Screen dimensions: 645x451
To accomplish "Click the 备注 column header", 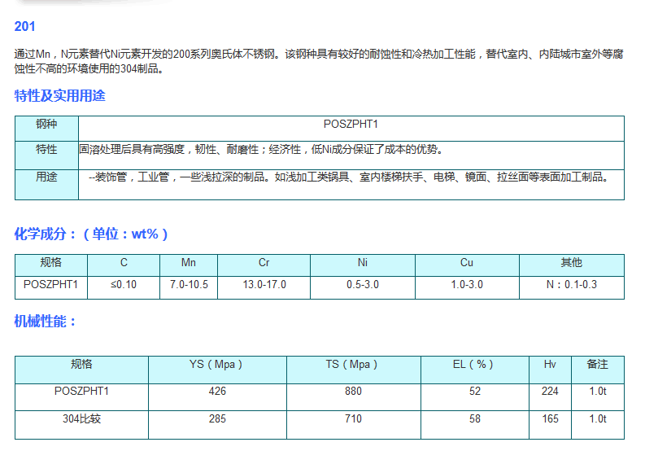I will (597, 364).
